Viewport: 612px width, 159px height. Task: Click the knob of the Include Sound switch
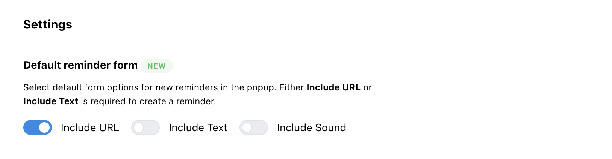pos(247,127)
